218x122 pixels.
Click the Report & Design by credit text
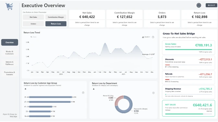click(x=10, y=115)
